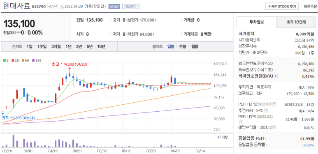Select the 1주일 line chart period

tap(42, 46)
